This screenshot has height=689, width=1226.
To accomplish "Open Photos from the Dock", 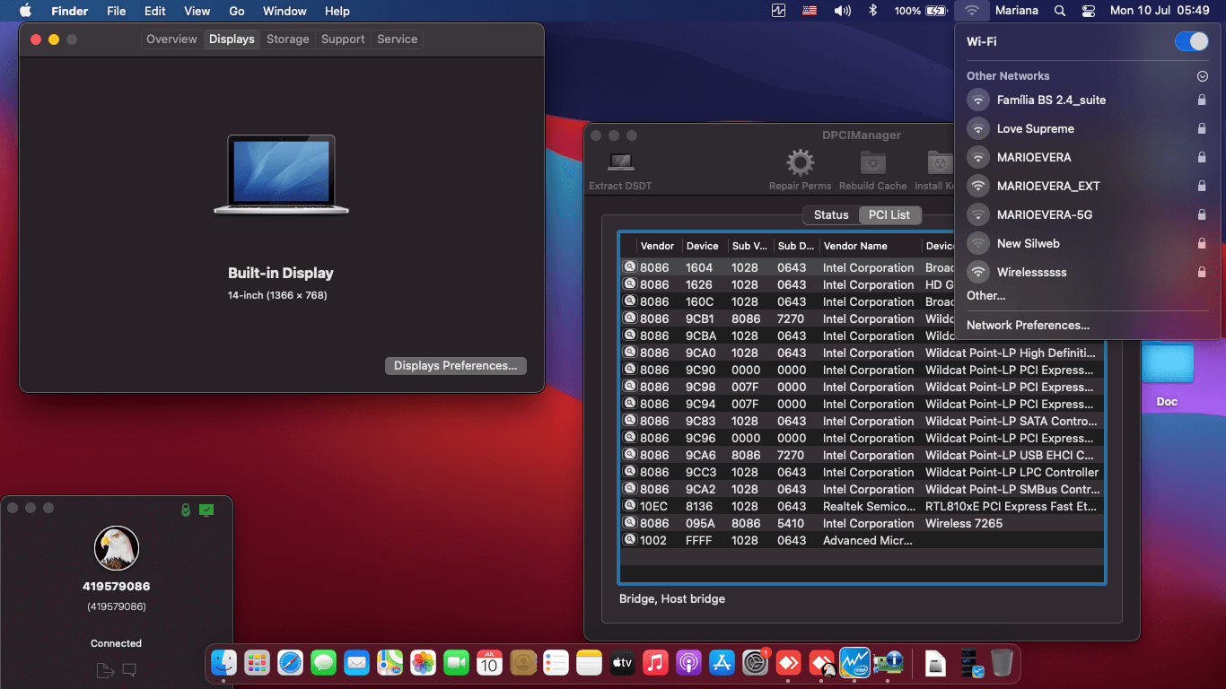I will tap(423, 663).
